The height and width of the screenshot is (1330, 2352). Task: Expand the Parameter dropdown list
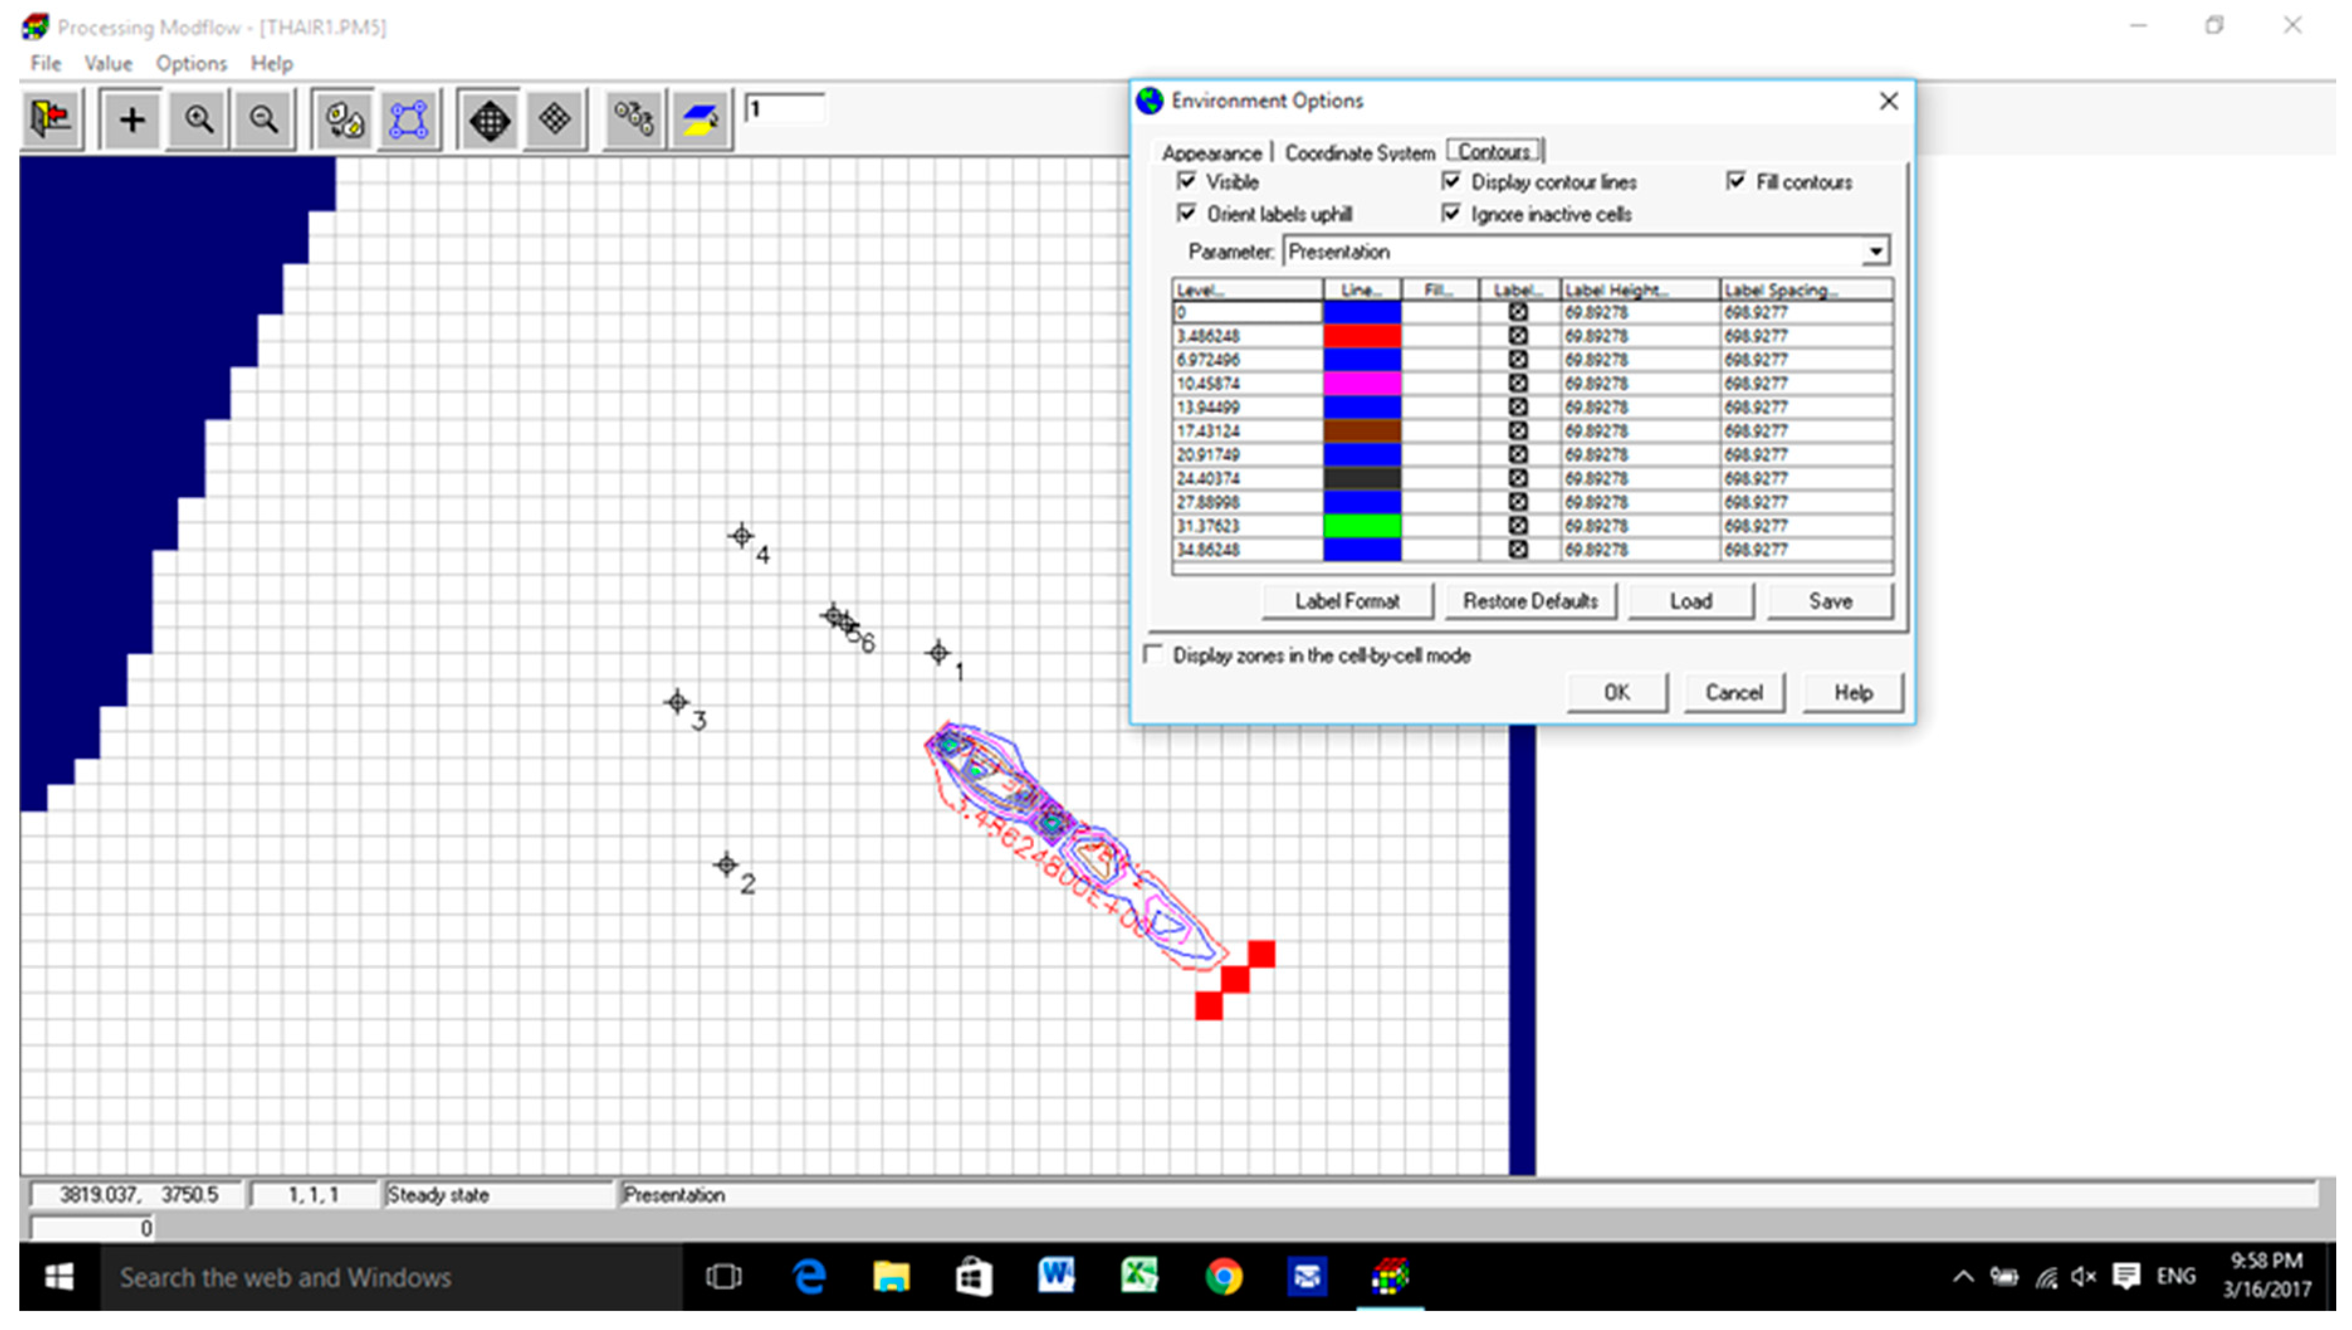click(x=1875, y=251)
